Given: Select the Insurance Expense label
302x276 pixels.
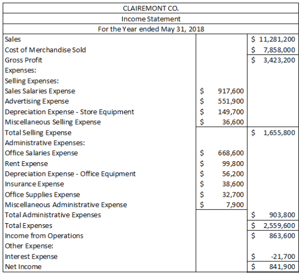Looking at the screenshot, I should (x=35, y=184).
